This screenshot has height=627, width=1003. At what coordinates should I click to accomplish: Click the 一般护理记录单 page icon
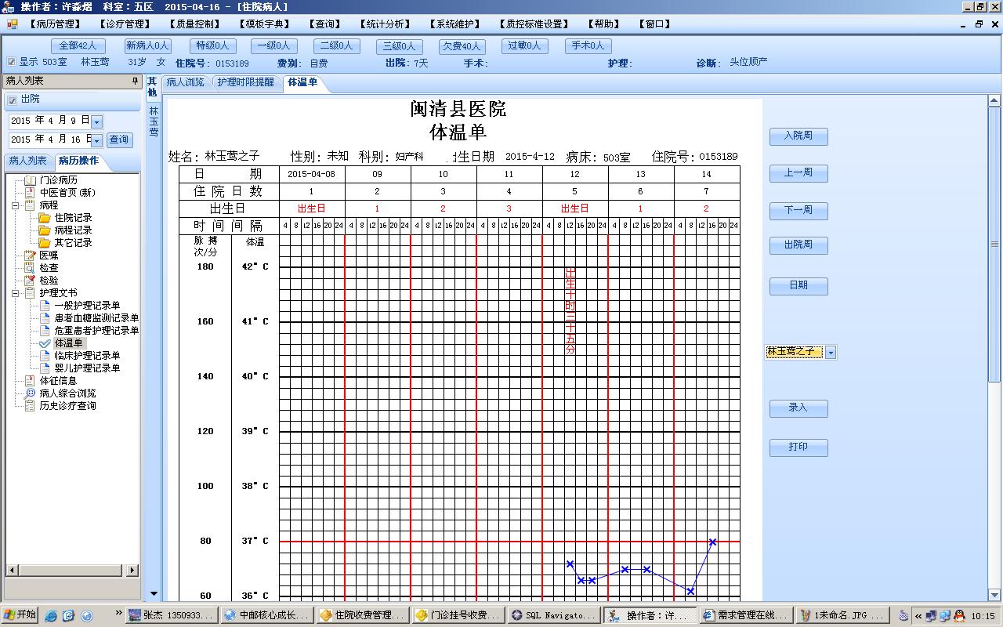click(45, 306)
